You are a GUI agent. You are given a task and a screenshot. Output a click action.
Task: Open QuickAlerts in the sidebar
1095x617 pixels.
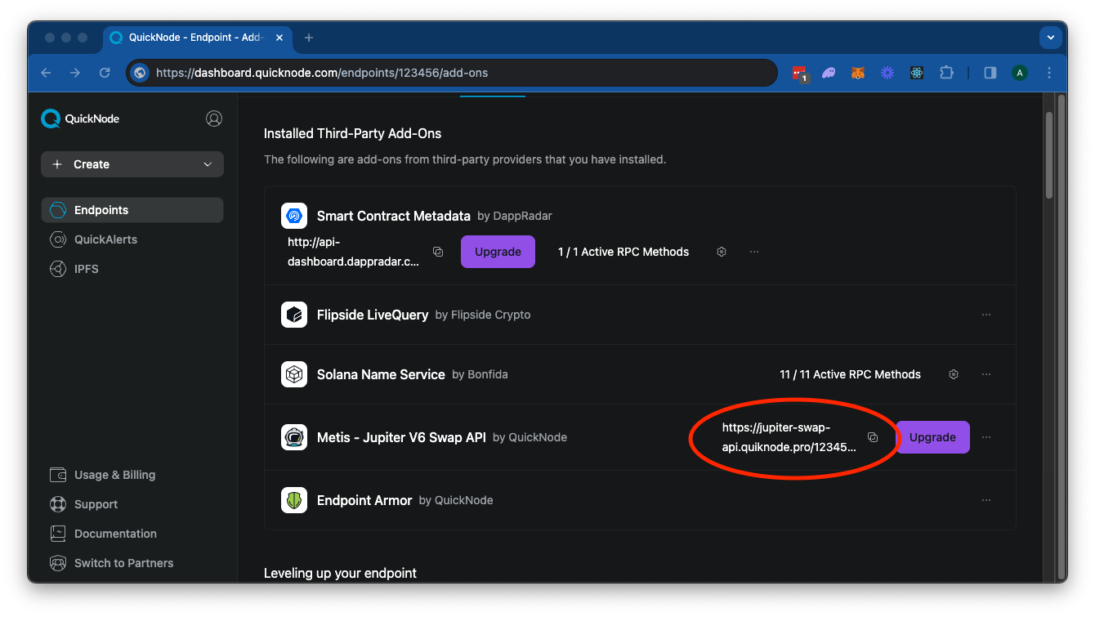[105, 239]
